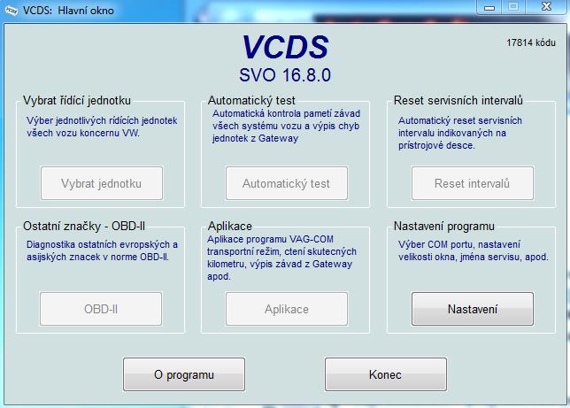Click the Vybrat jednotku button
Image resolution: width=570 pixels, height=408 pixels.
coord(102,183)
